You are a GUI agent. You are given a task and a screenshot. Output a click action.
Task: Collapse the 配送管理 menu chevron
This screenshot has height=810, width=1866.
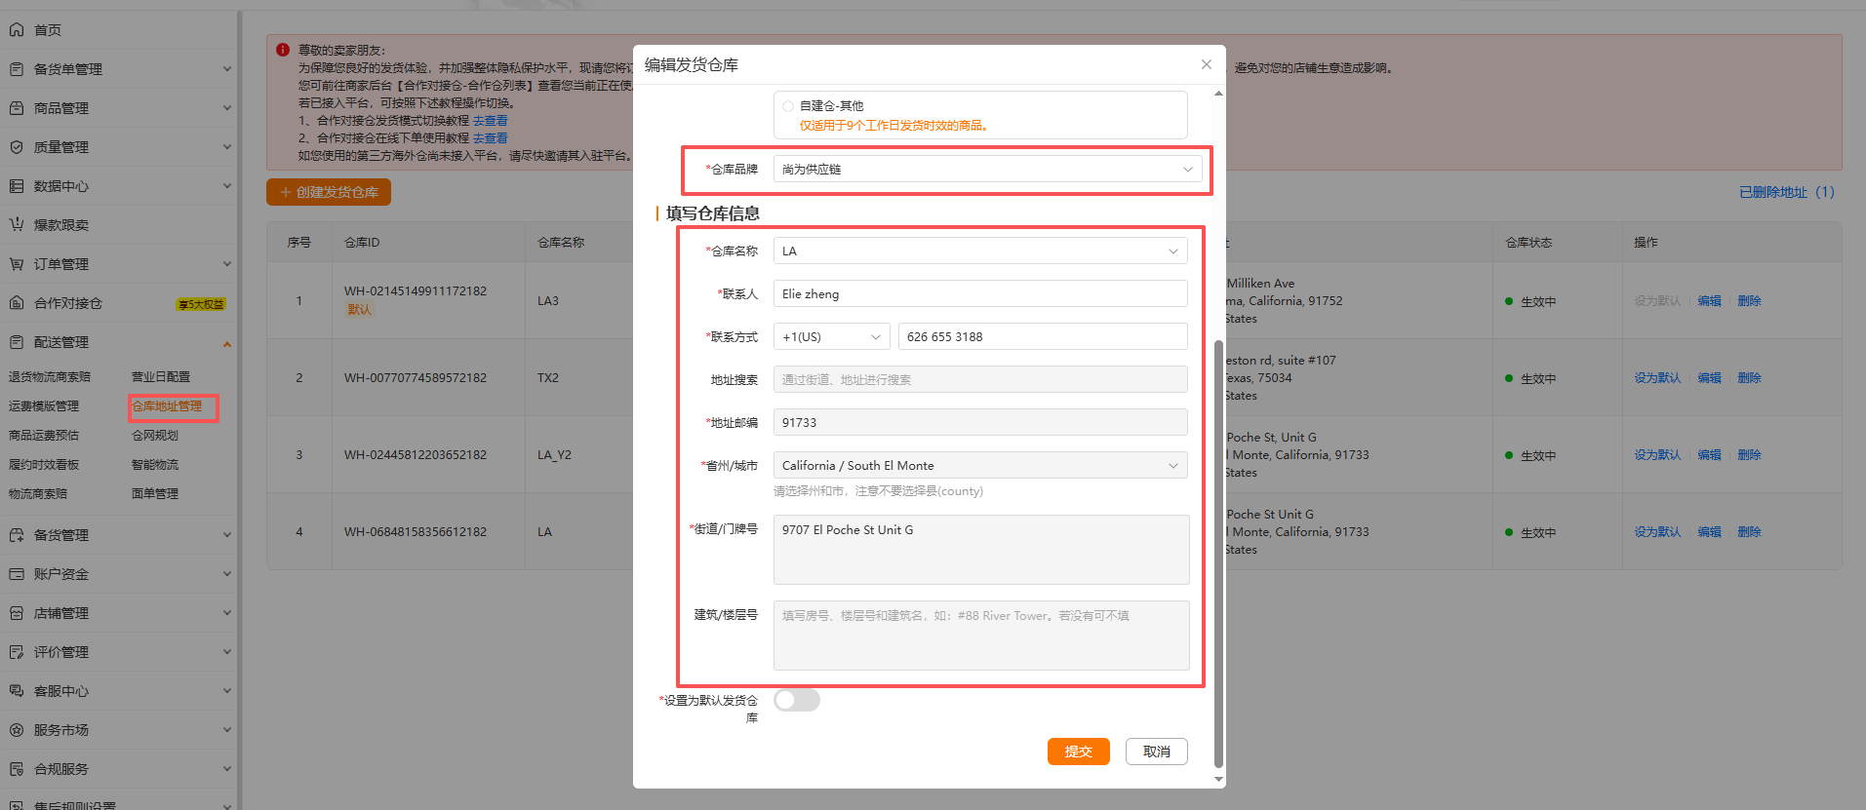[x=227, y=343]
